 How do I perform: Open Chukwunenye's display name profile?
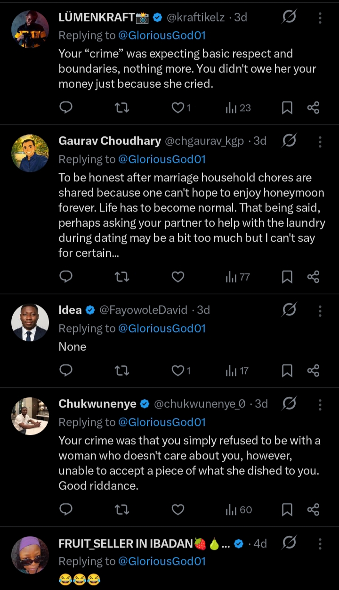pyautogui.click(x=97, y=404)
